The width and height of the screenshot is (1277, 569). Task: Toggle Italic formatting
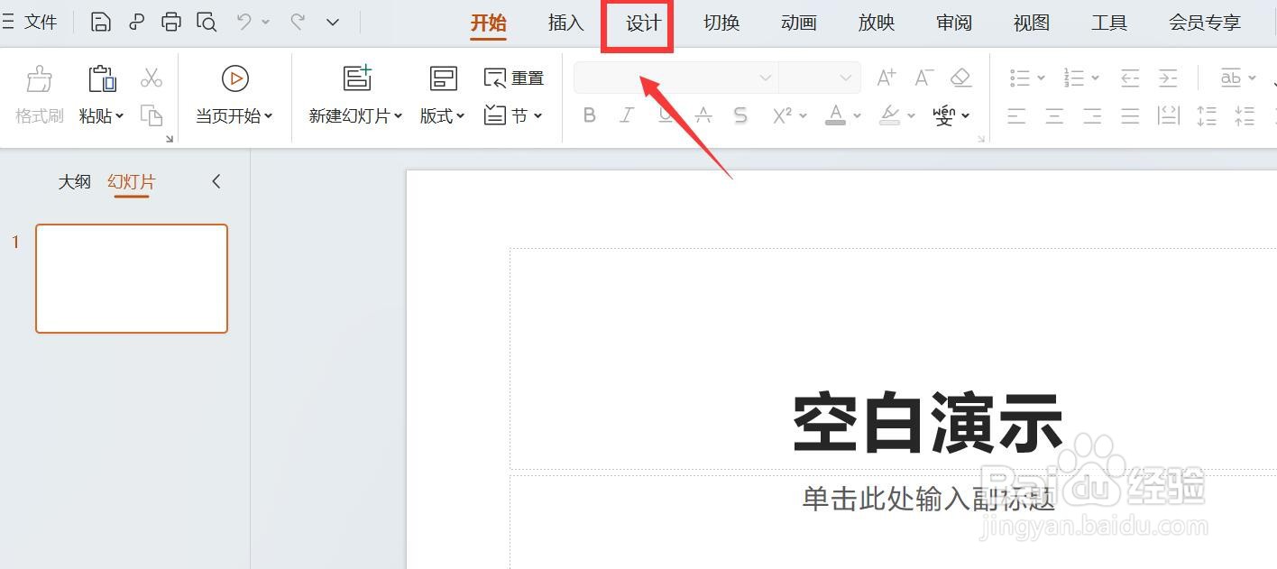[627, 115]
